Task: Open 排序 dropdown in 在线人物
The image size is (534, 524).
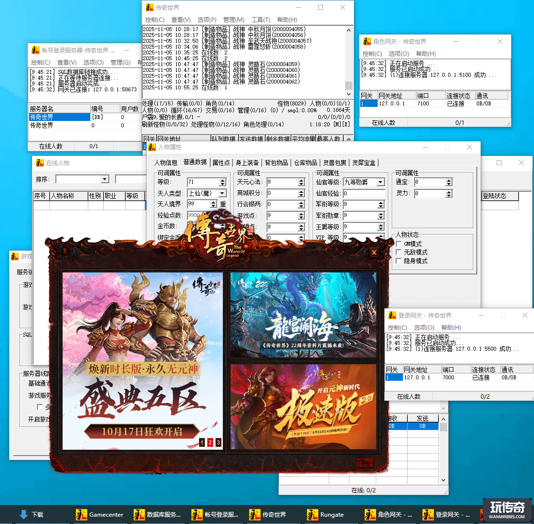Action: point(105,179)
